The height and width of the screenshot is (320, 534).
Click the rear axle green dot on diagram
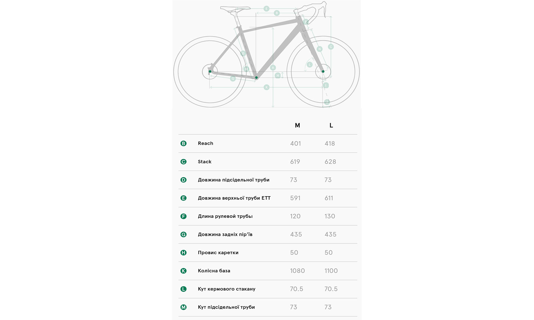pos(210,71)
